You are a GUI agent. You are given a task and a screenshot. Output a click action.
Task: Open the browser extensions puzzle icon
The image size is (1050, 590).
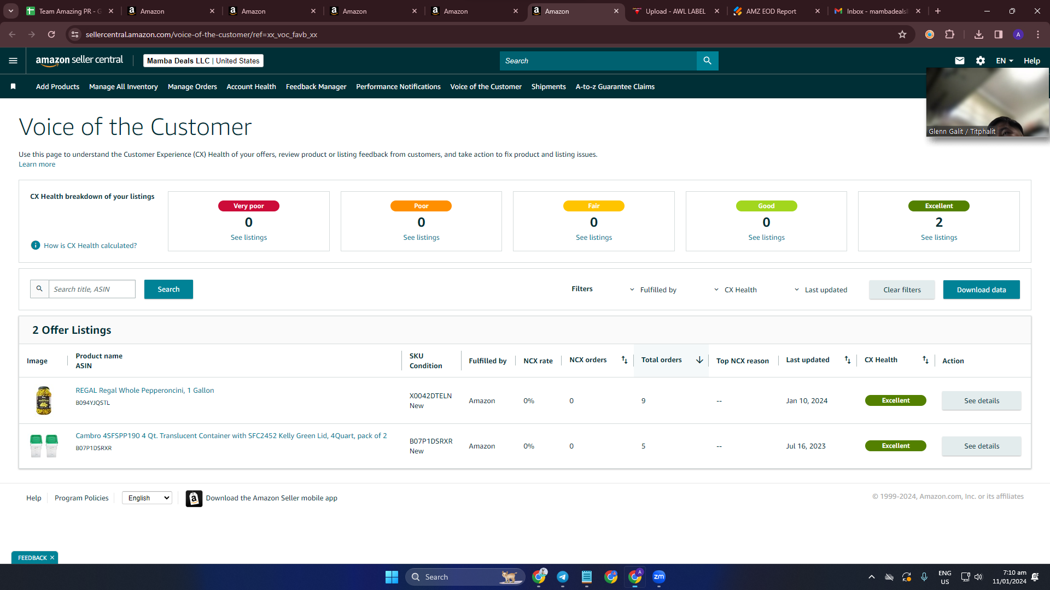pos(950,34)
